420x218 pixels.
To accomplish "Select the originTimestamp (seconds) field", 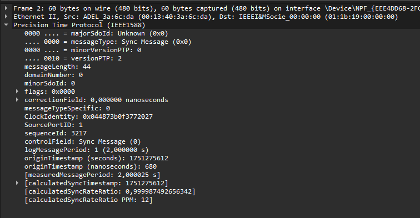I will tap(96, 158).
